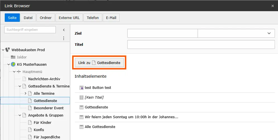
Task: Click the column icon next to [Kein Titel]
Action: pyautogui.click(x=82, y=98)
